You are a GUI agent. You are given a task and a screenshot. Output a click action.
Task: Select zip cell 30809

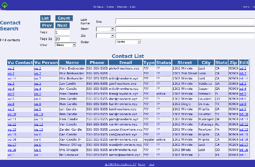pos(233,83)
